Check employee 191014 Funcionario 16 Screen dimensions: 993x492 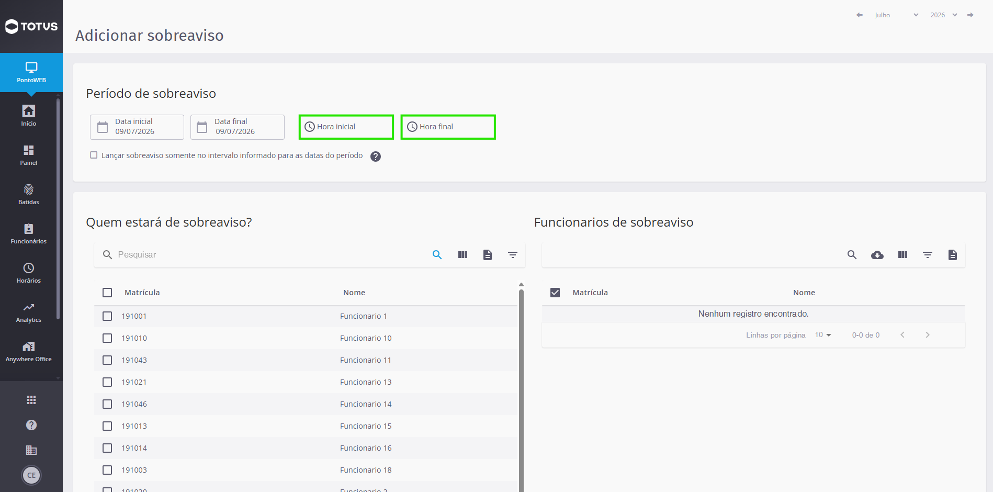click(x=107, y=448)
